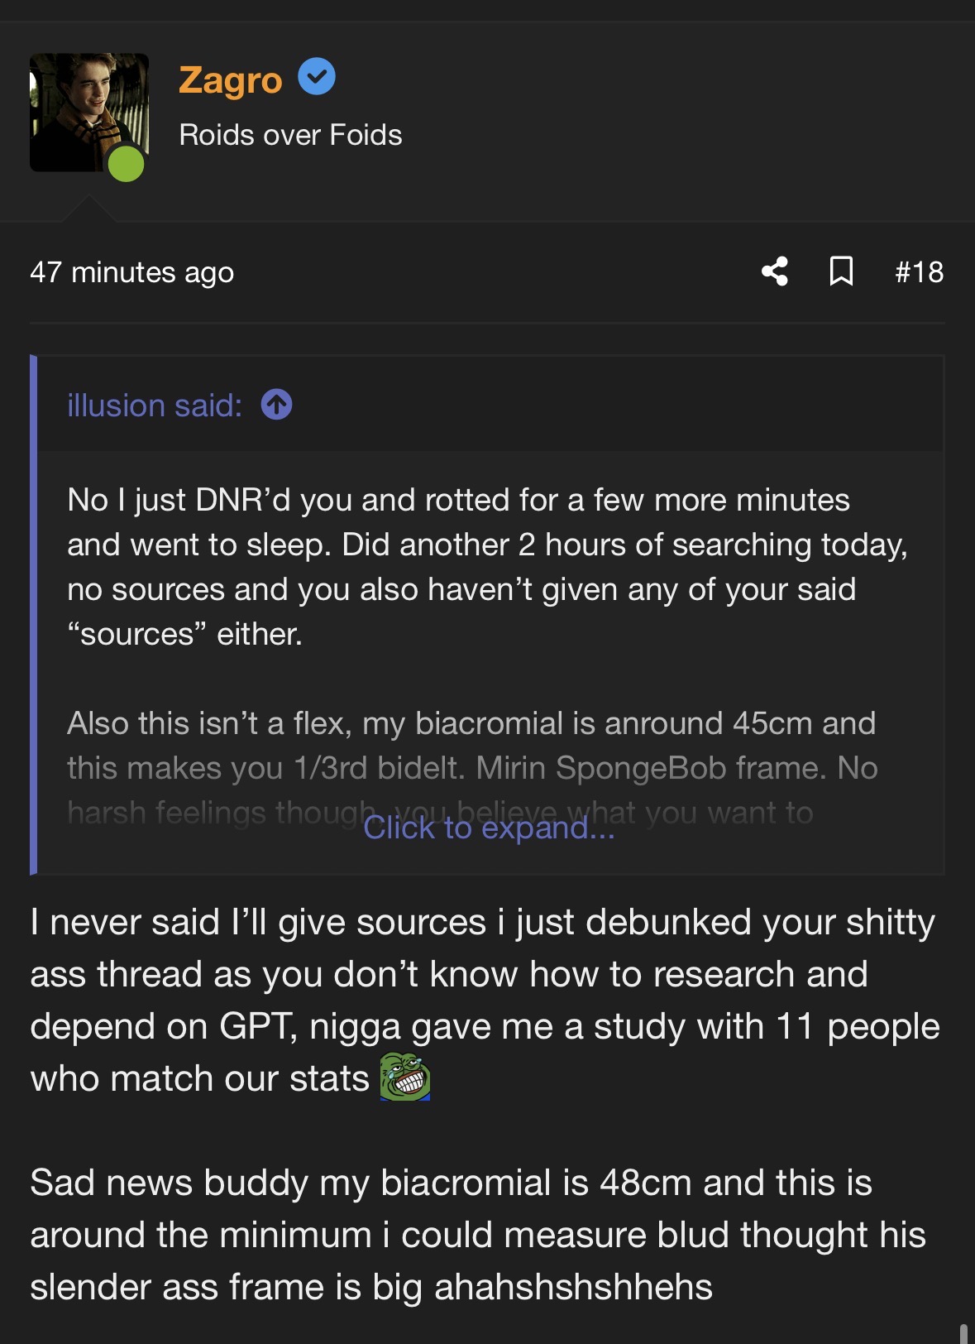This screenshot has height=1344, width=975.
Task: Click the blue left border of the quote block
Action: click(x=34, y=614)
